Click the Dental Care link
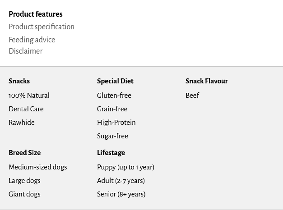 [x=26, y=109]
